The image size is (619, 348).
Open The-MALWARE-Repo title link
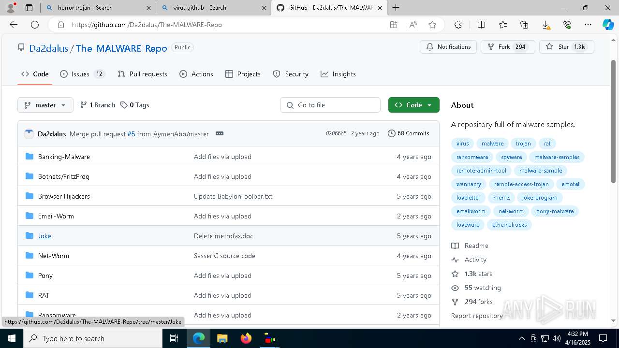coord(121,48)
